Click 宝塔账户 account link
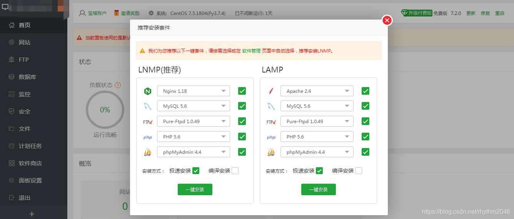 pos(97,13)
